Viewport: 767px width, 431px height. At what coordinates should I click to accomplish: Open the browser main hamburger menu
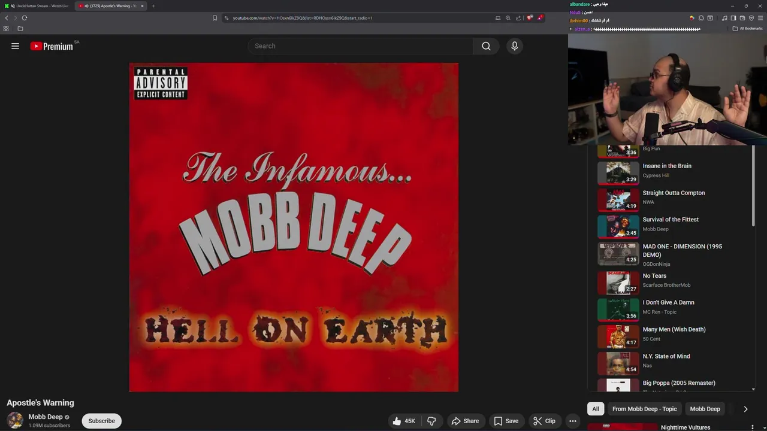(x=760, y=18)
